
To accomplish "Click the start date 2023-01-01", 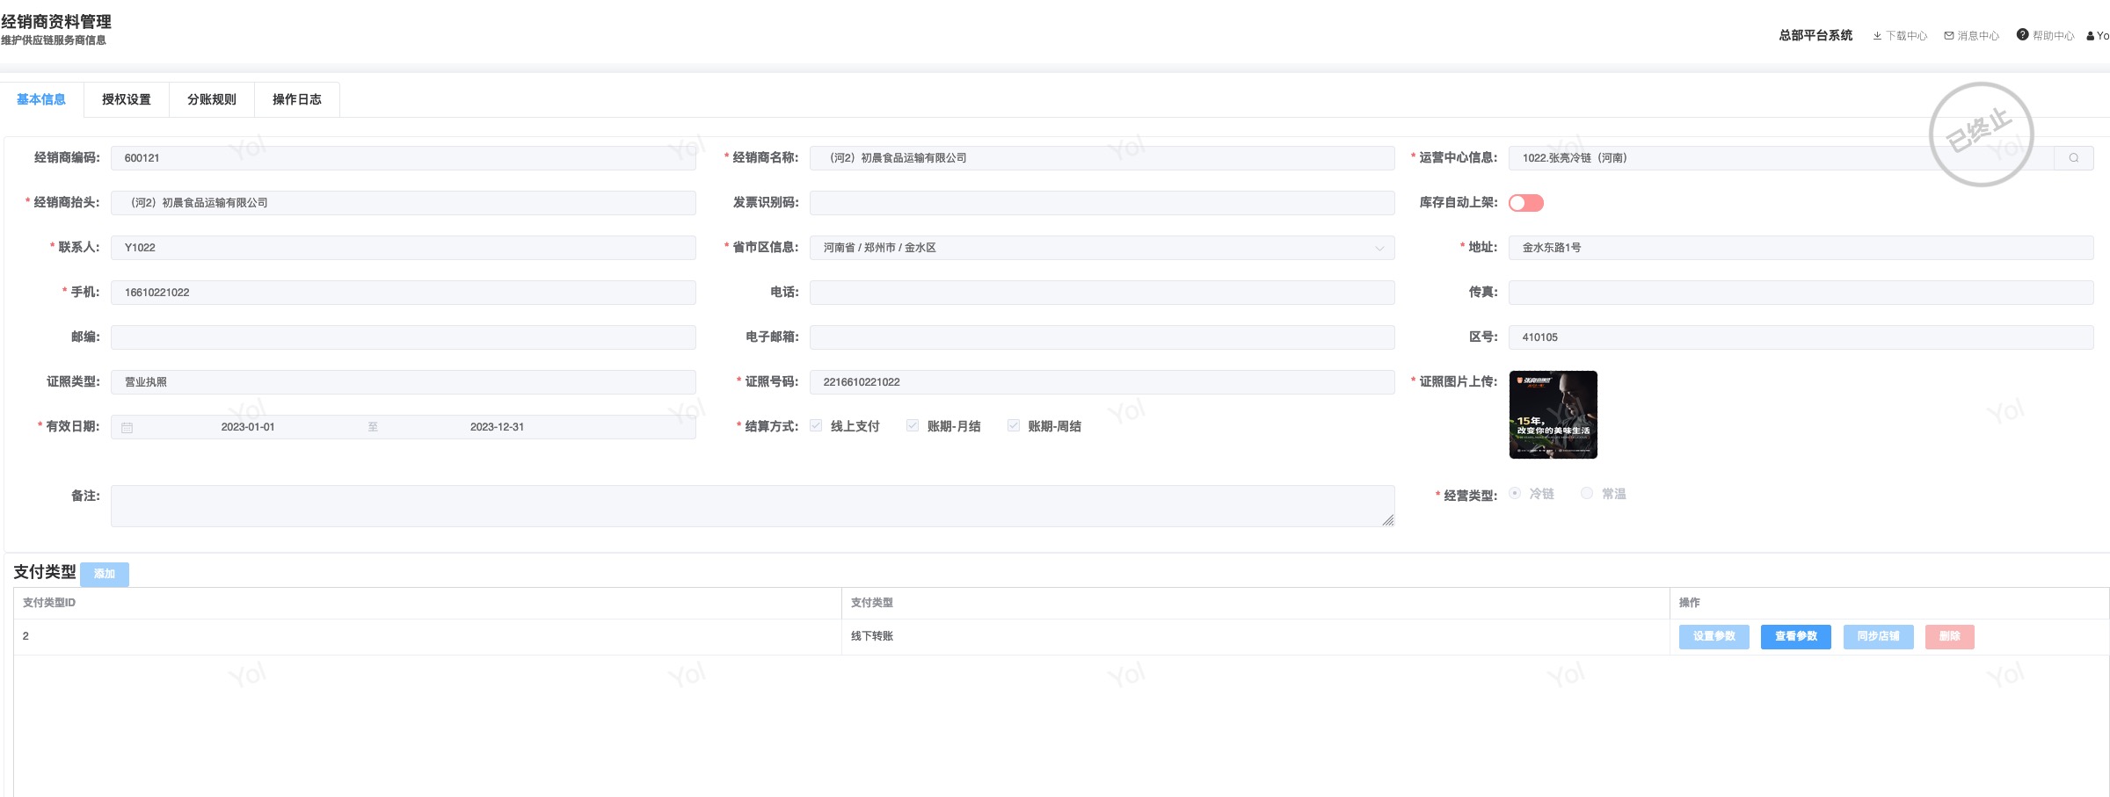I will (x=248, y=427).
